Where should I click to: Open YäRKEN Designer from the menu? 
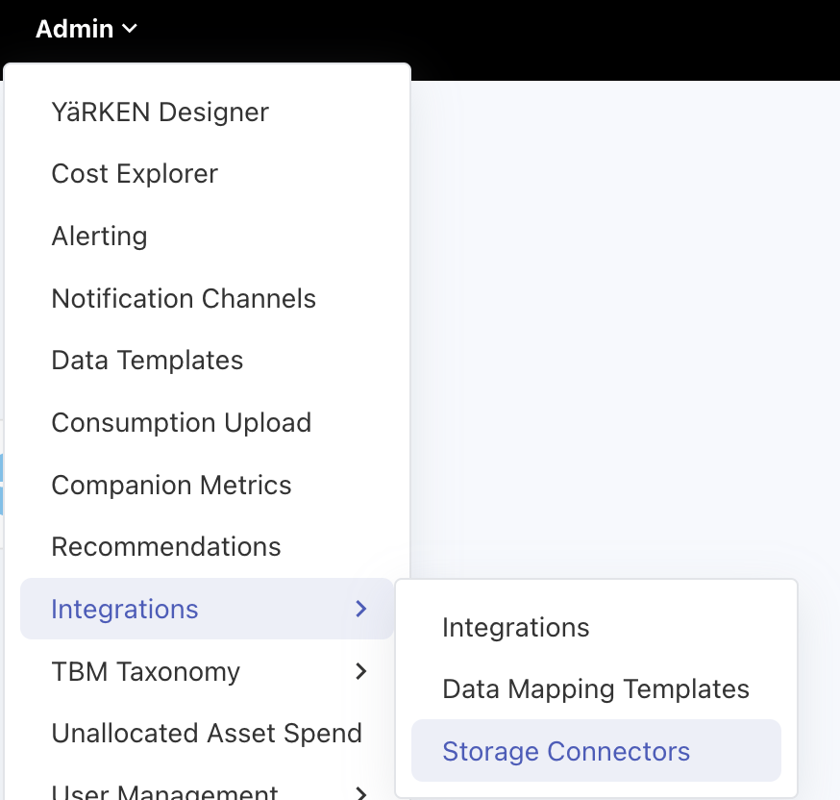coord(160,112)
